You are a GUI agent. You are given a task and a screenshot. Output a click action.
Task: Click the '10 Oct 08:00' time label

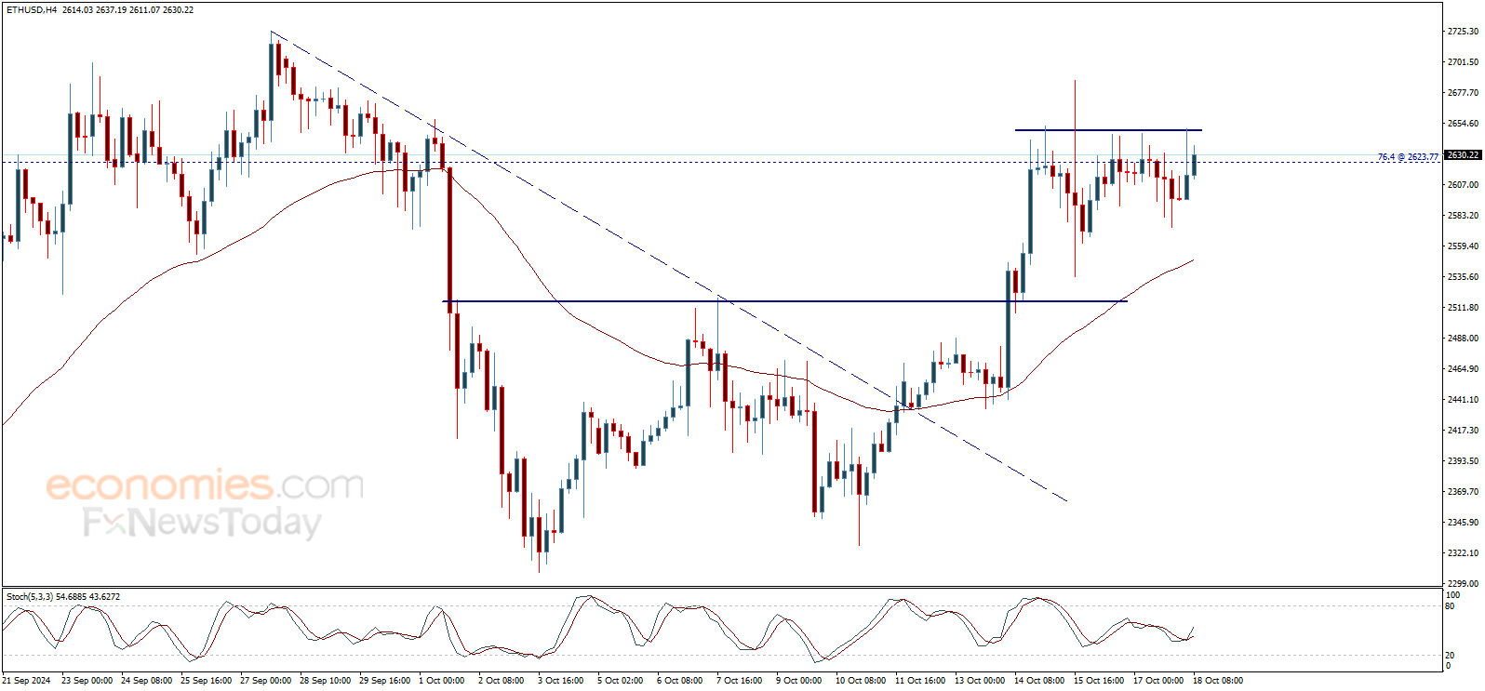(861, 681)
